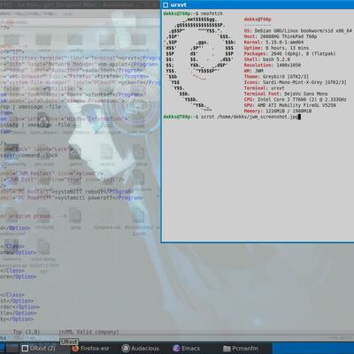The image size is (354, 354).
Task: Click the 'neofetch' command in the terminal
Action: click(212, 13)
